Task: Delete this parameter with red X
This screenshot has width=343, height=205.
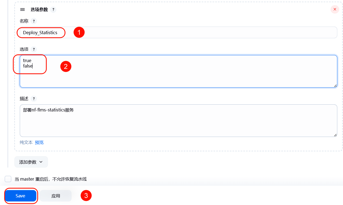Action: (x=335, y=9)
